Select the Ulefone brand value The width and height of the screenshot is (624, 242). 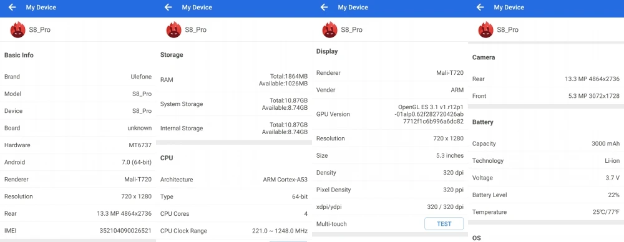[141, 77]
